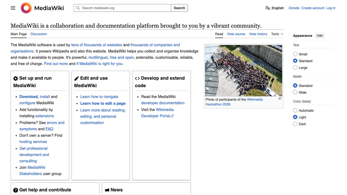Screen dimensions: 347x195
Task: Select Wide width option
Action: pos(295,92)
